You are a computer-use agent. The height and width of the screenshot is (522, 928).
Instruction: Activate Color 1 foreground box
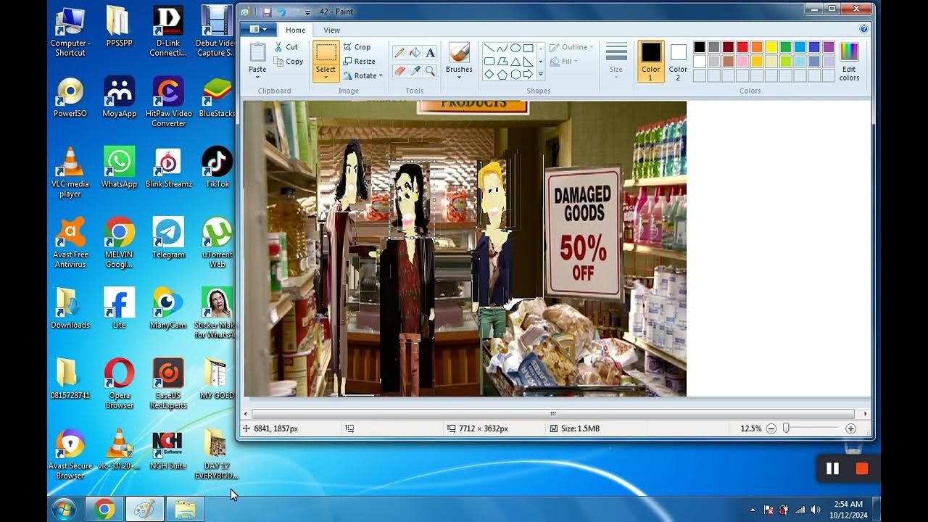click(651, 61)
